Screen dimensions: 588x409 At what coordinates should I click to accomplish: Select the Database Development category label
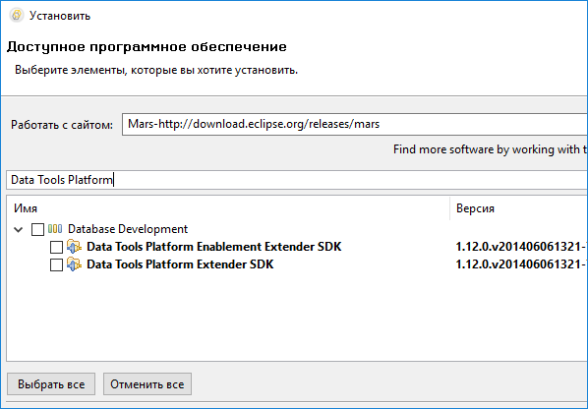click(x=128, y=229)
